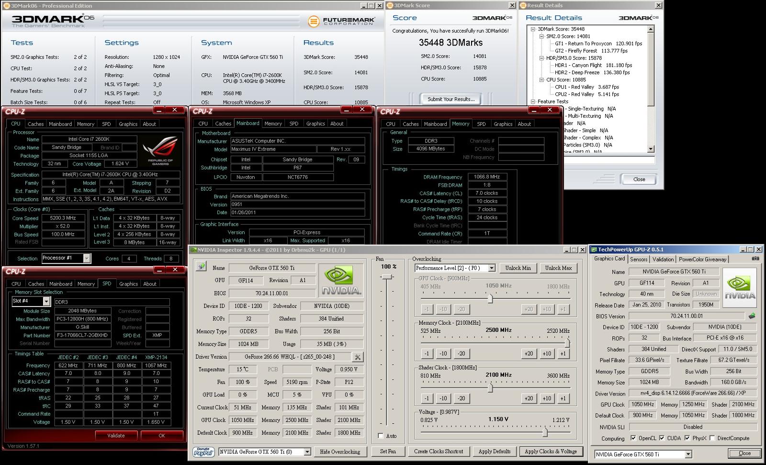The height and width of the screenshot is (465, 766).
Task: Click the Unlock Min button
Action: pos(518,268)
